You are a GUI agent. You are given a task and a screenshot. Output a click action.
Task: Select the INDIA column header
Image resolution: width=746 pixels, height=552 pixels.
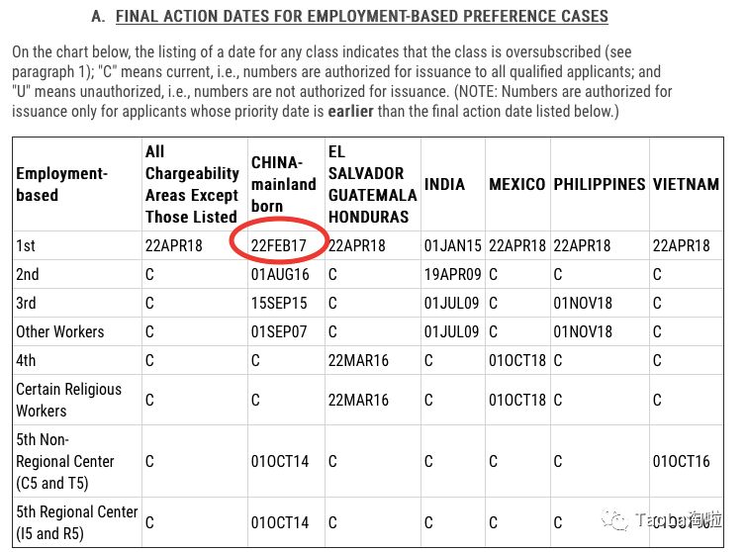tap(445, 185)
